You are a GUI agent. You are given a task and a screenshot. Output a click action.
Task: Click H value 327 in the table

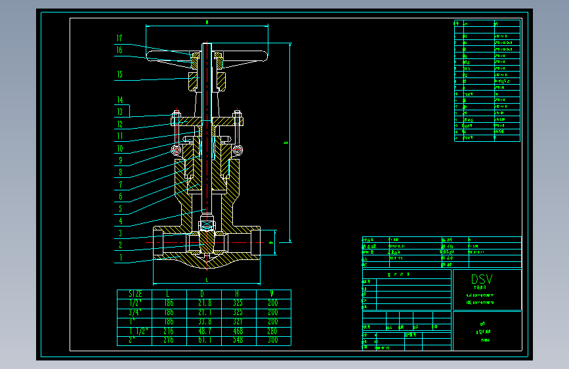tap(238, 322)
